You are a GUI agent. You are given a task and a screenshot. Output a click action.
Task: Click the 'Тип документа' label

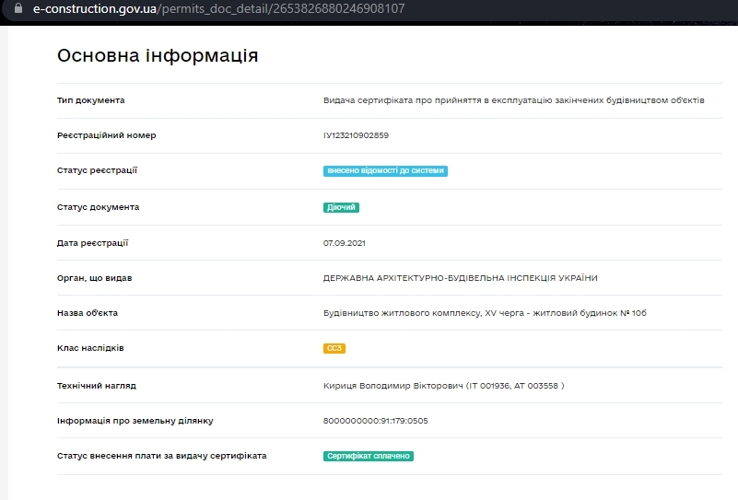tap(91, 100)
